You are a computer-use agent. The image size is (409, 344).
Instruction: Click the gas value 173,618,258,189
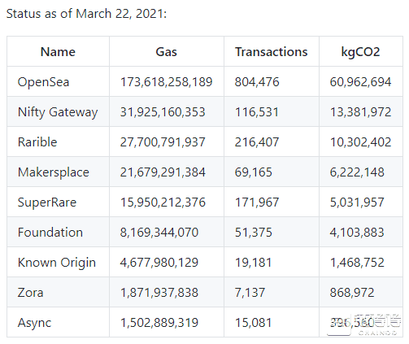pyautogui.click(x=166, y=82)
